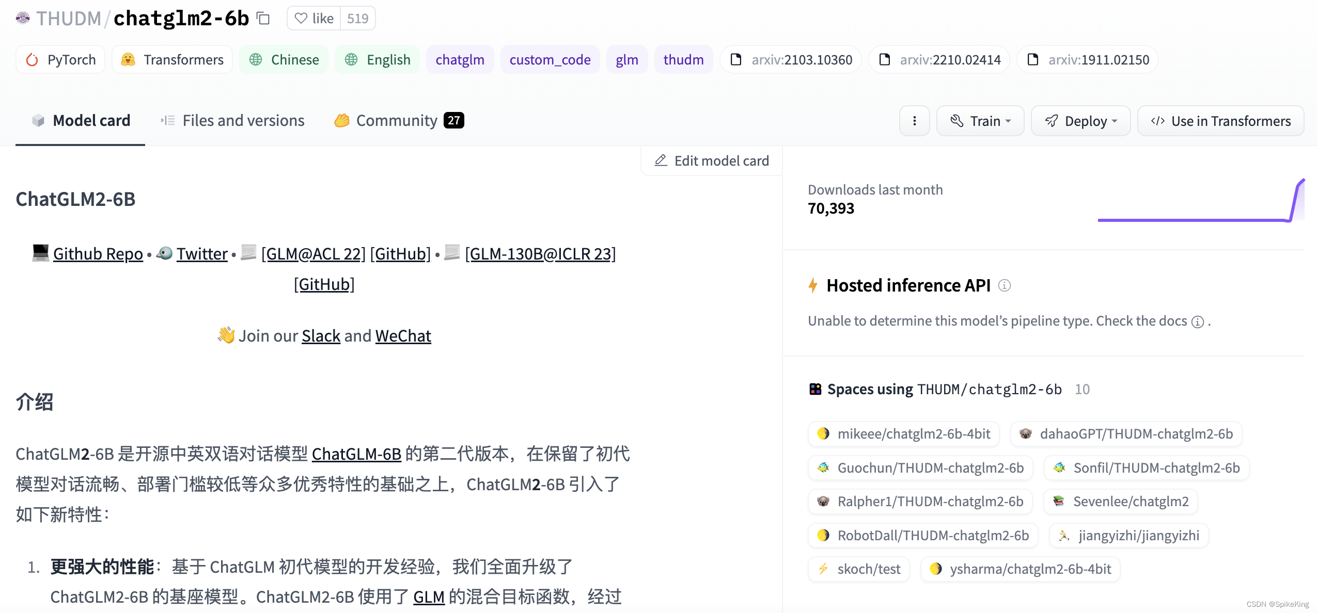Click Edit model card
The width and height of the screenshot is (1317, 613).
pos(712,161)
